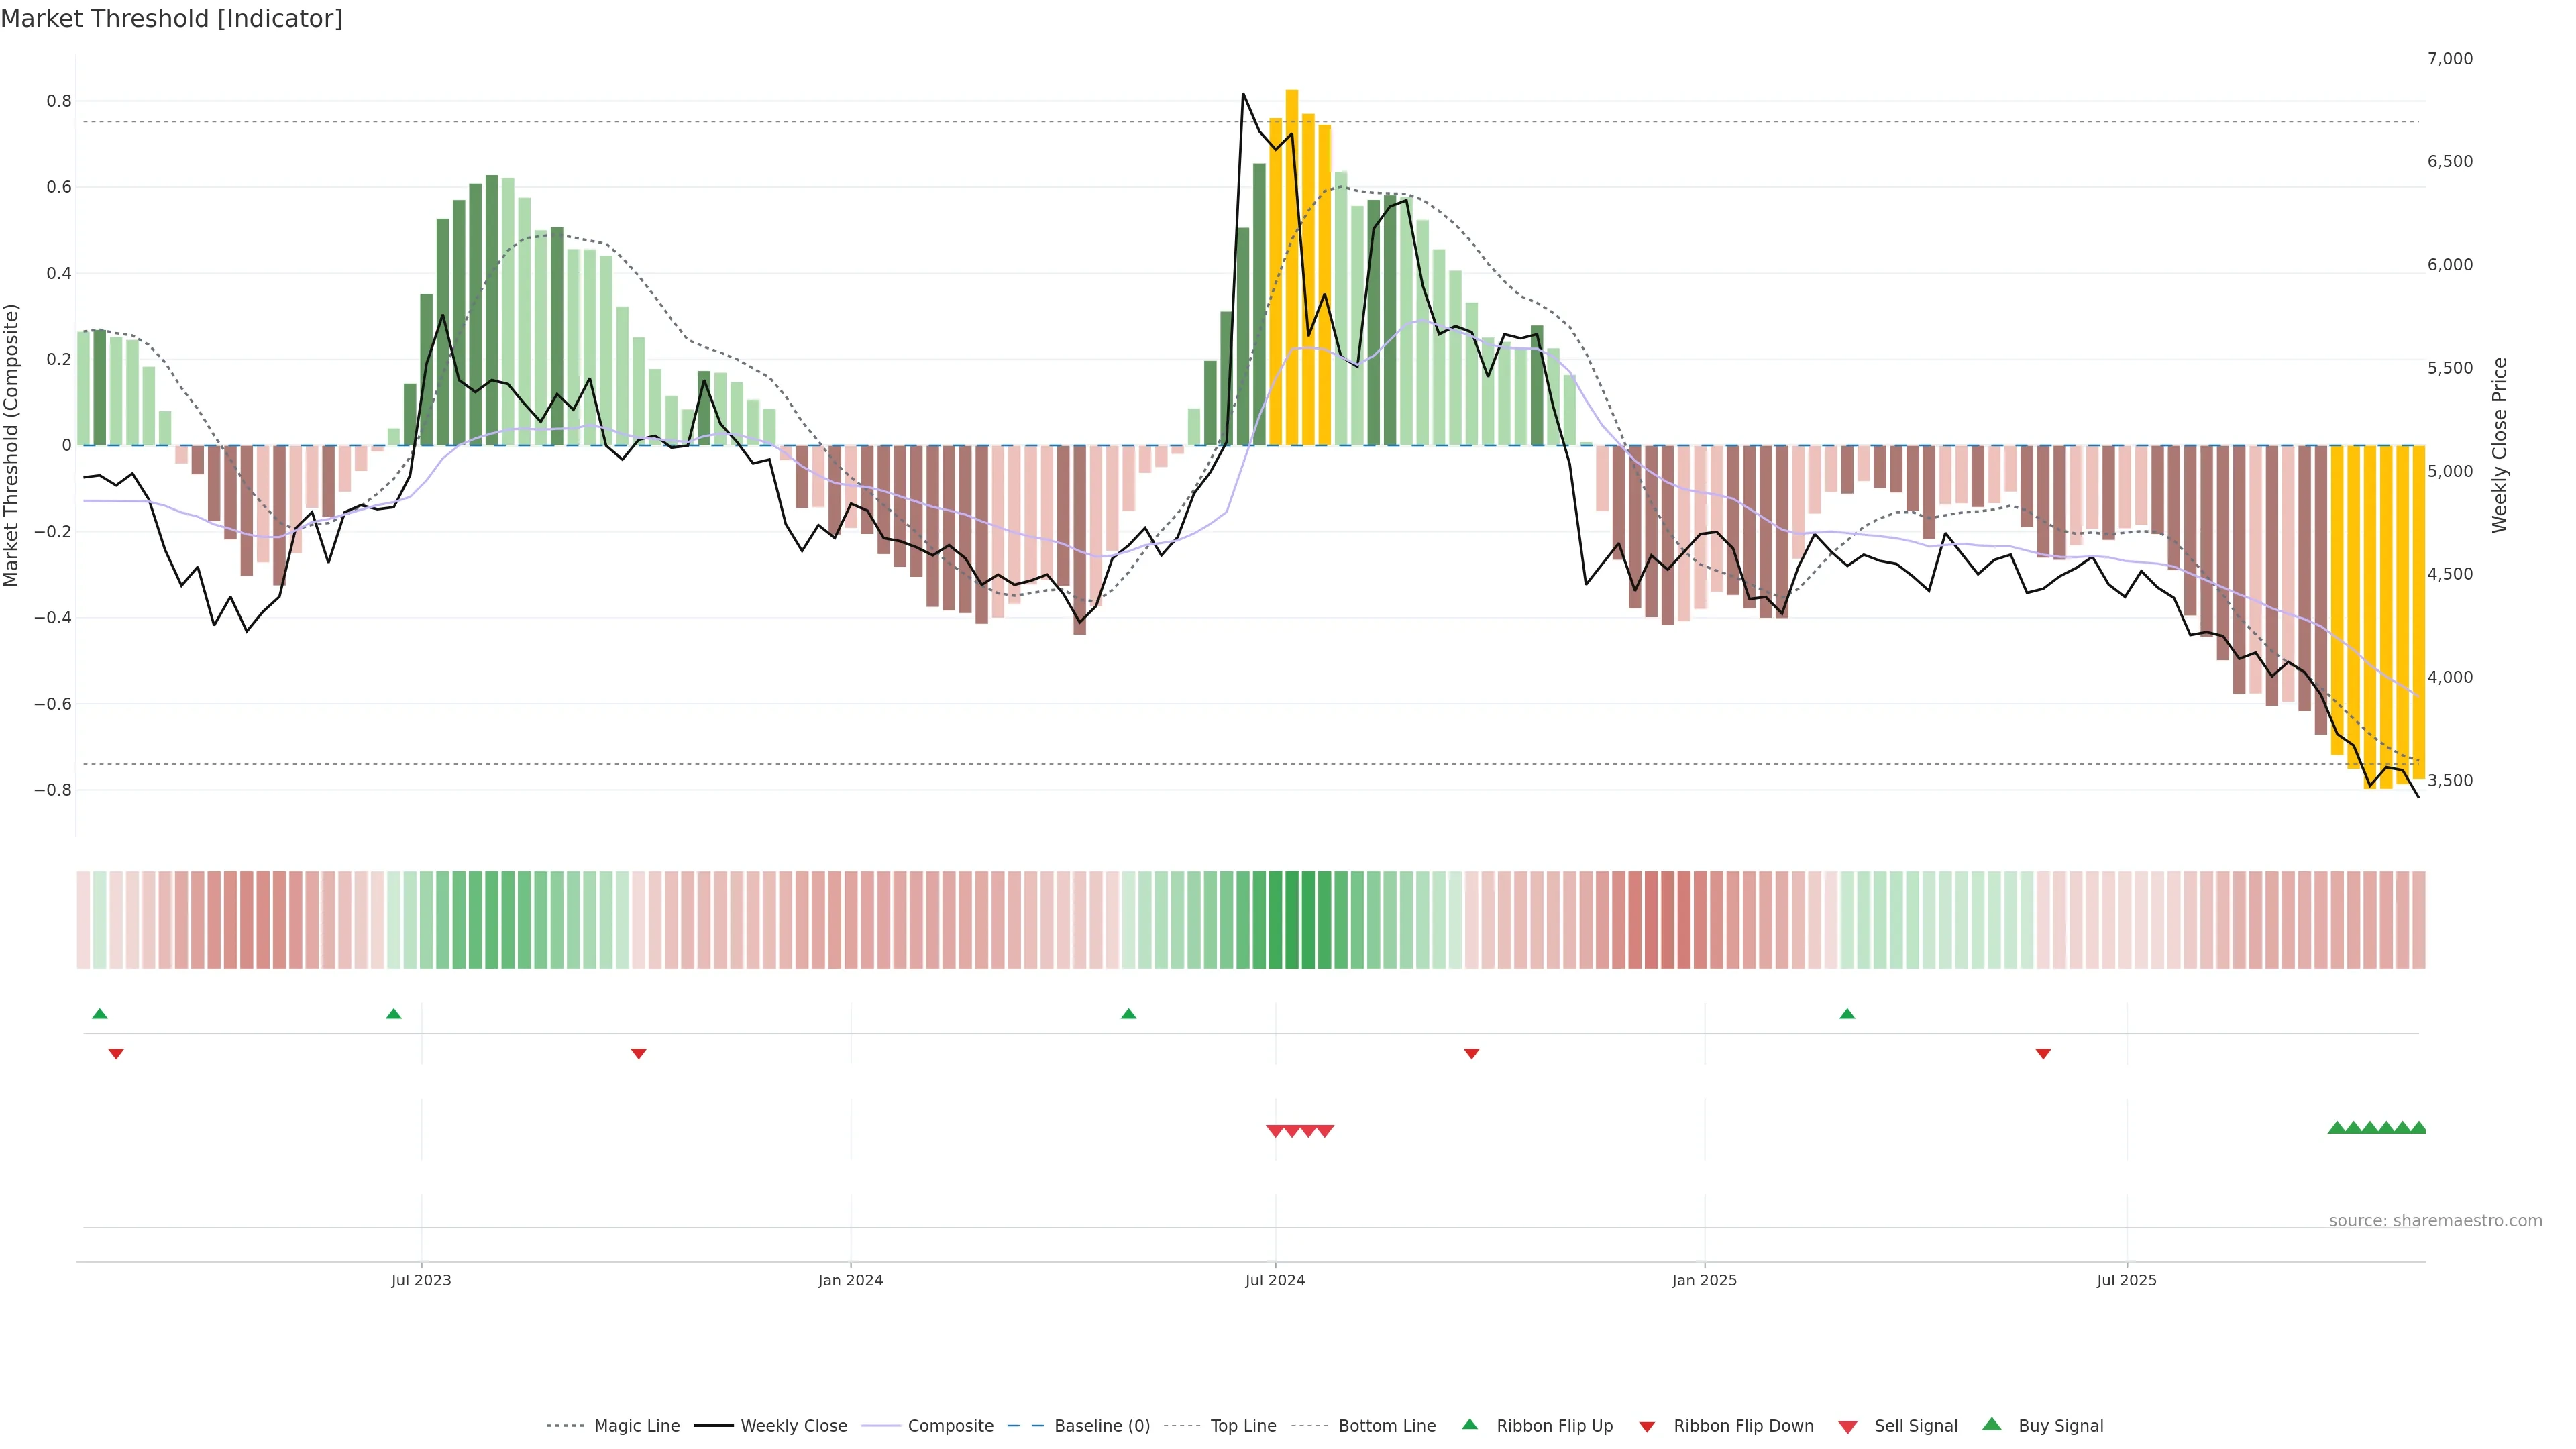
Task: Click the first red sell signal marker
Action: tap(1275, 1131)
